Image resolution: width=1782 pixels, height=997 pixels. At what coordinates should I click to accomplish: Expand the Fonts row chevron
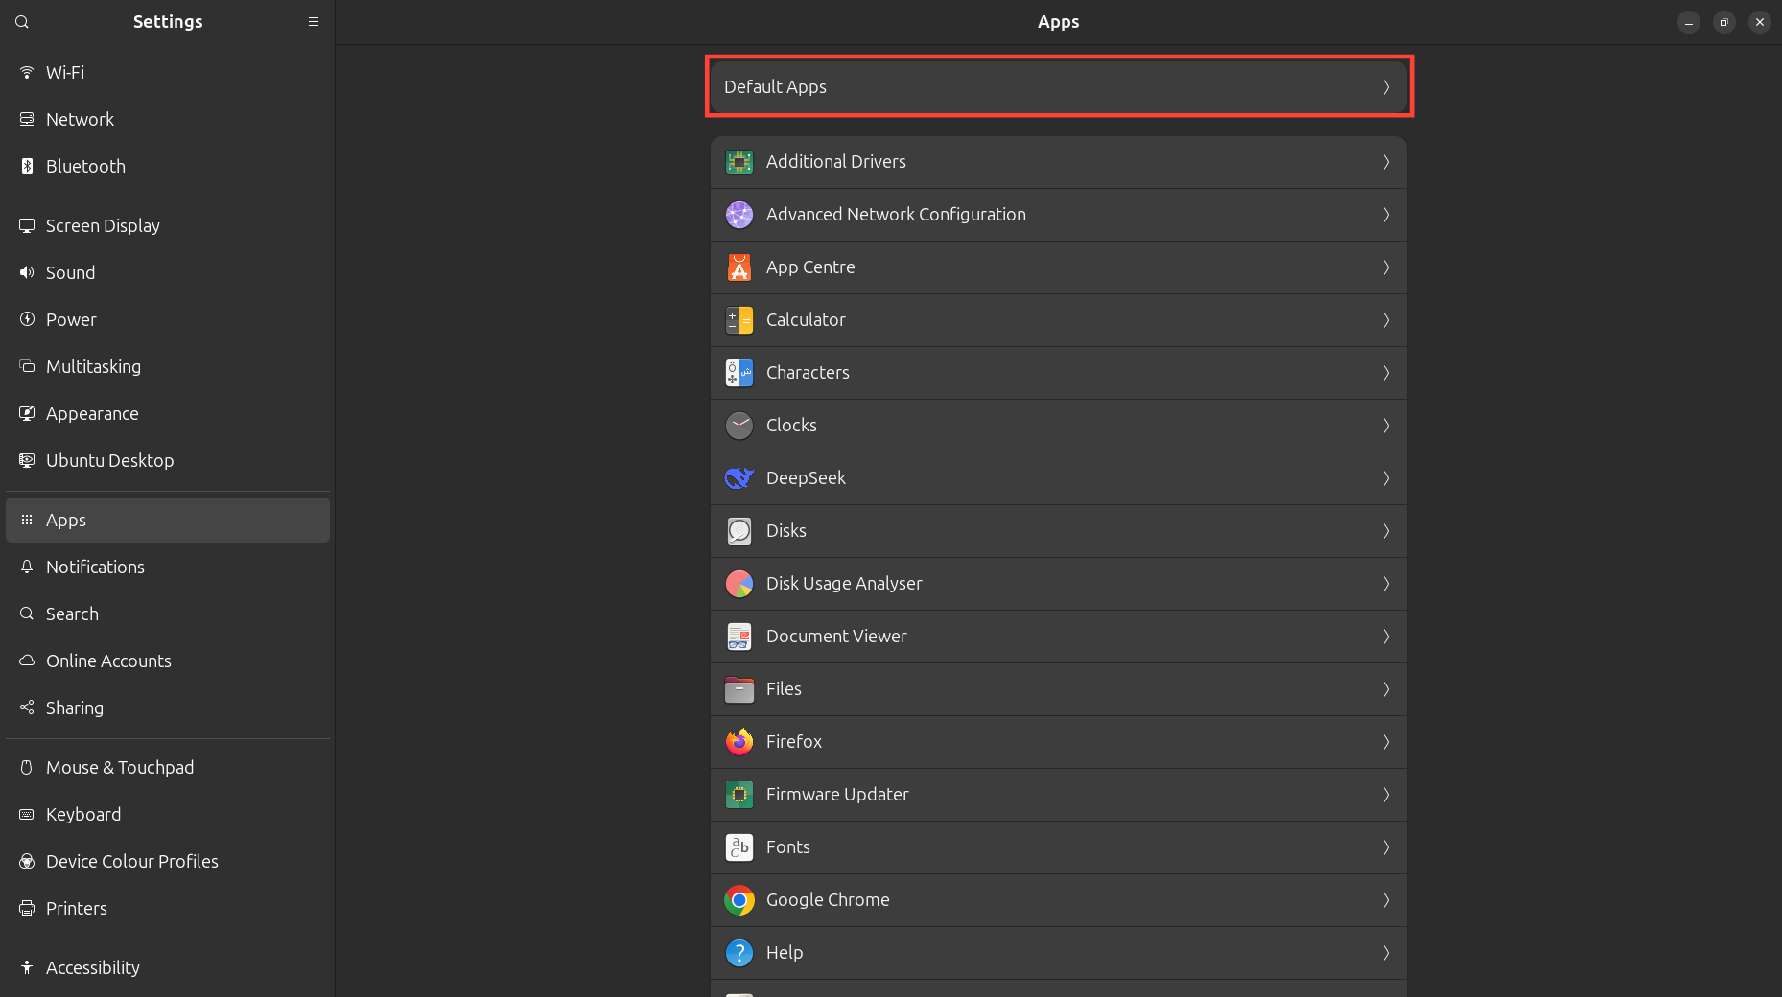point(1386,847)
